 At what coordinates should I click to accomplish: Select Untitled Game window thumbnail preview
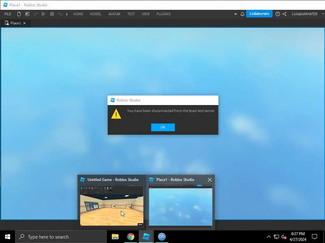click(112, 205)
